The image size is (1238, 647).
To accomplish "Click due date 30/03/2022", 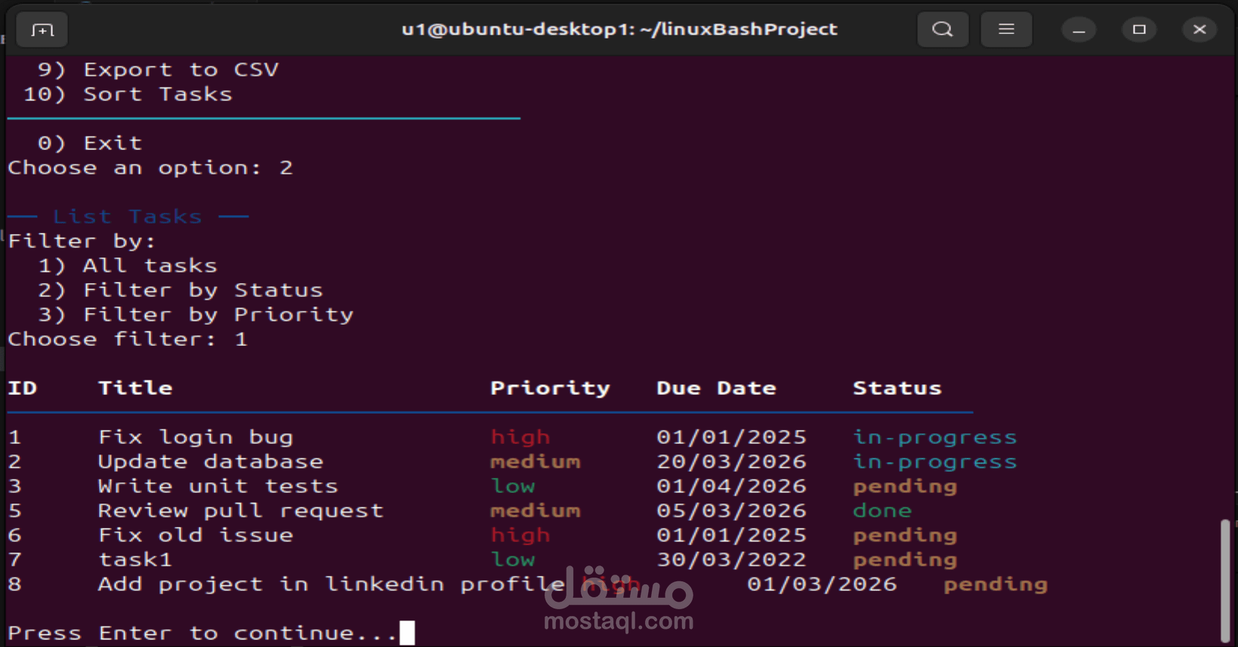I will click(x=731, y=559).
